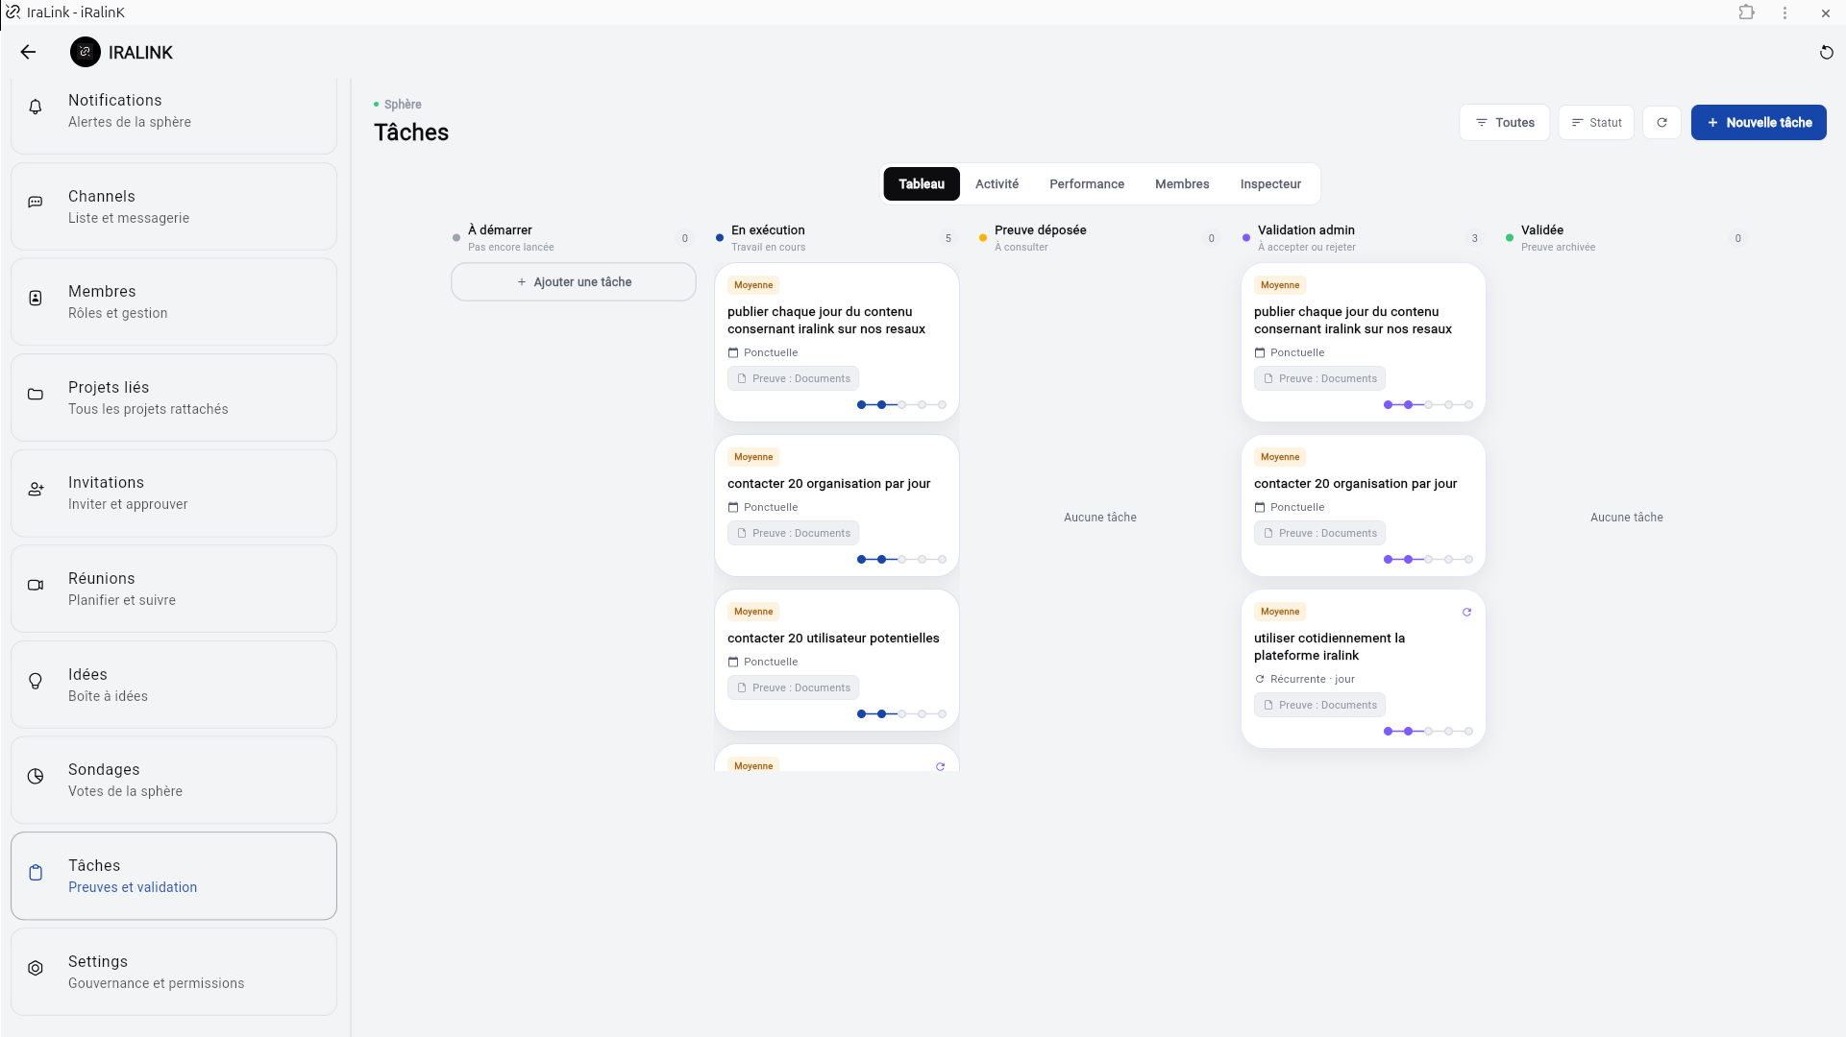Image resolution: width=1846 pixels, height=1037 pixels.
Task: Click the Preuve déposée column header
Action: coord(1100,238)
